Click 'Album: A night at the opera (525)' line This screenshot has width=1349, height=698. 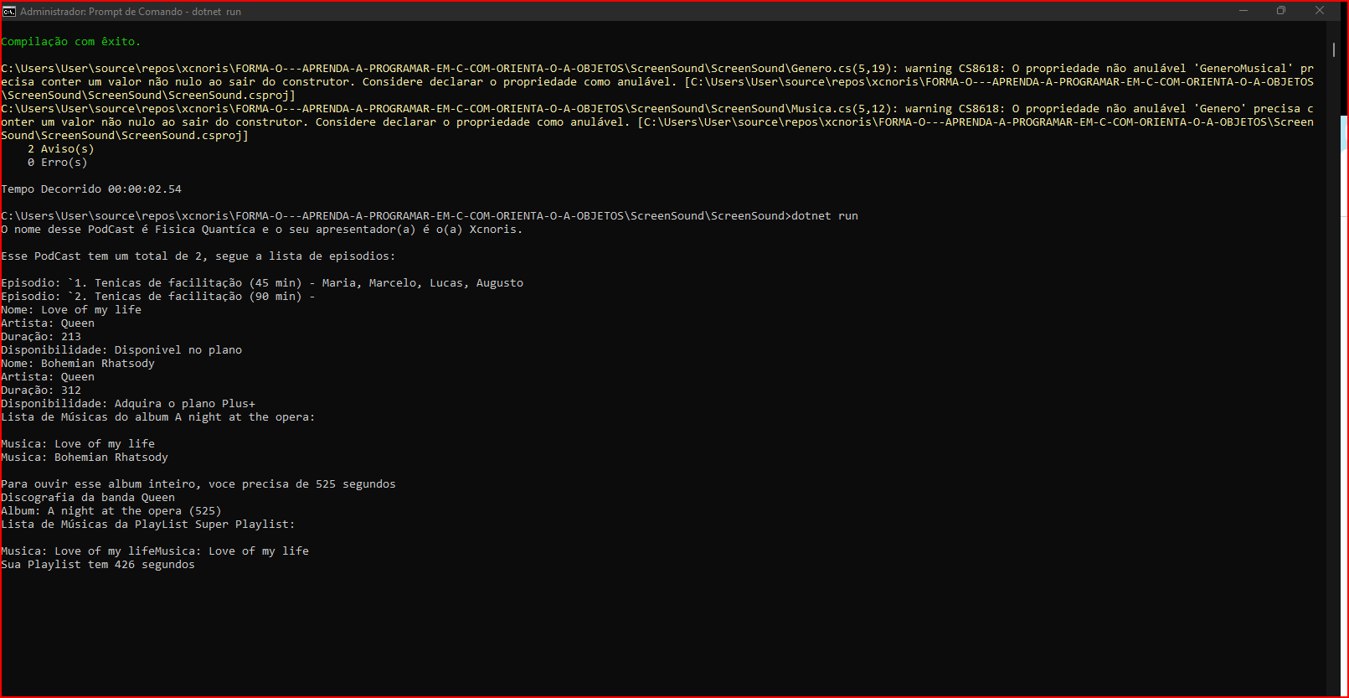111,510
